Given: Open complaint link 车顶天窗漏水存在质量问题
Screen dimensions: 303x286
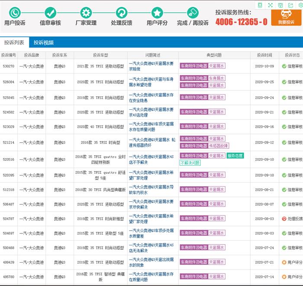Looking at the screenshot, I should pyautogui.click(x=151, y=127).
